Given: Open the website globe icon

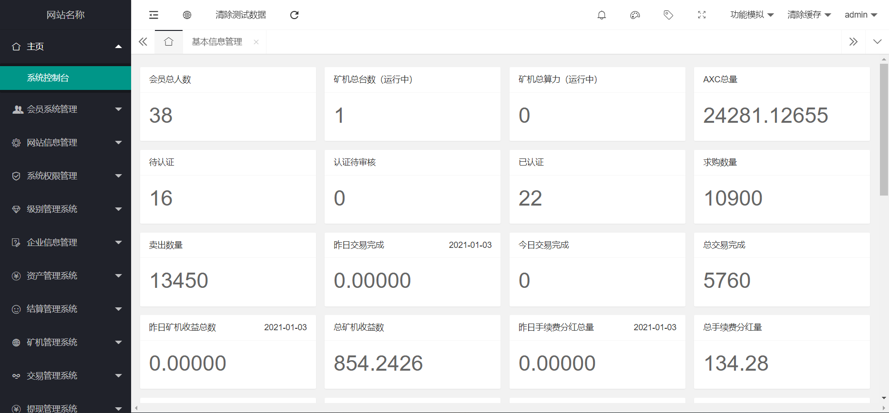Looking at the screenshot, I should click(187, 15).
